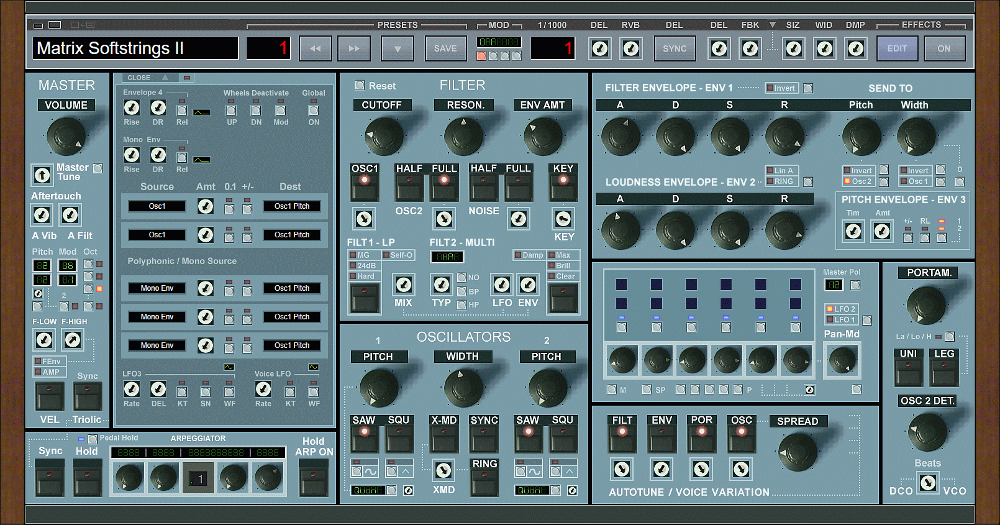This screenshot has width=1000, height=525.
Task: Turn the filter CUTOFF knob
Action: coord(384,135)
